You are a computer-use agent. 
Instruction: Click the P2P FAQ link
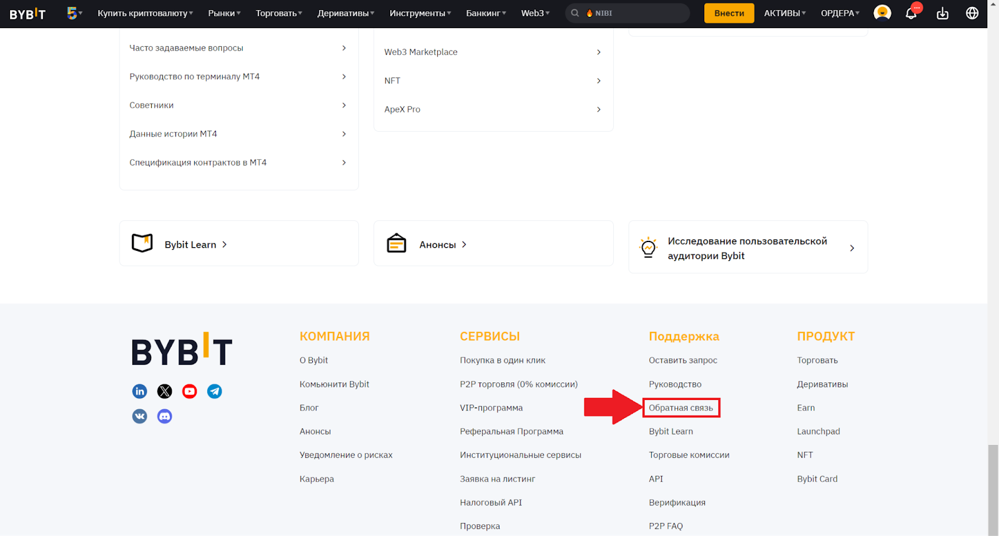[666, 527]
